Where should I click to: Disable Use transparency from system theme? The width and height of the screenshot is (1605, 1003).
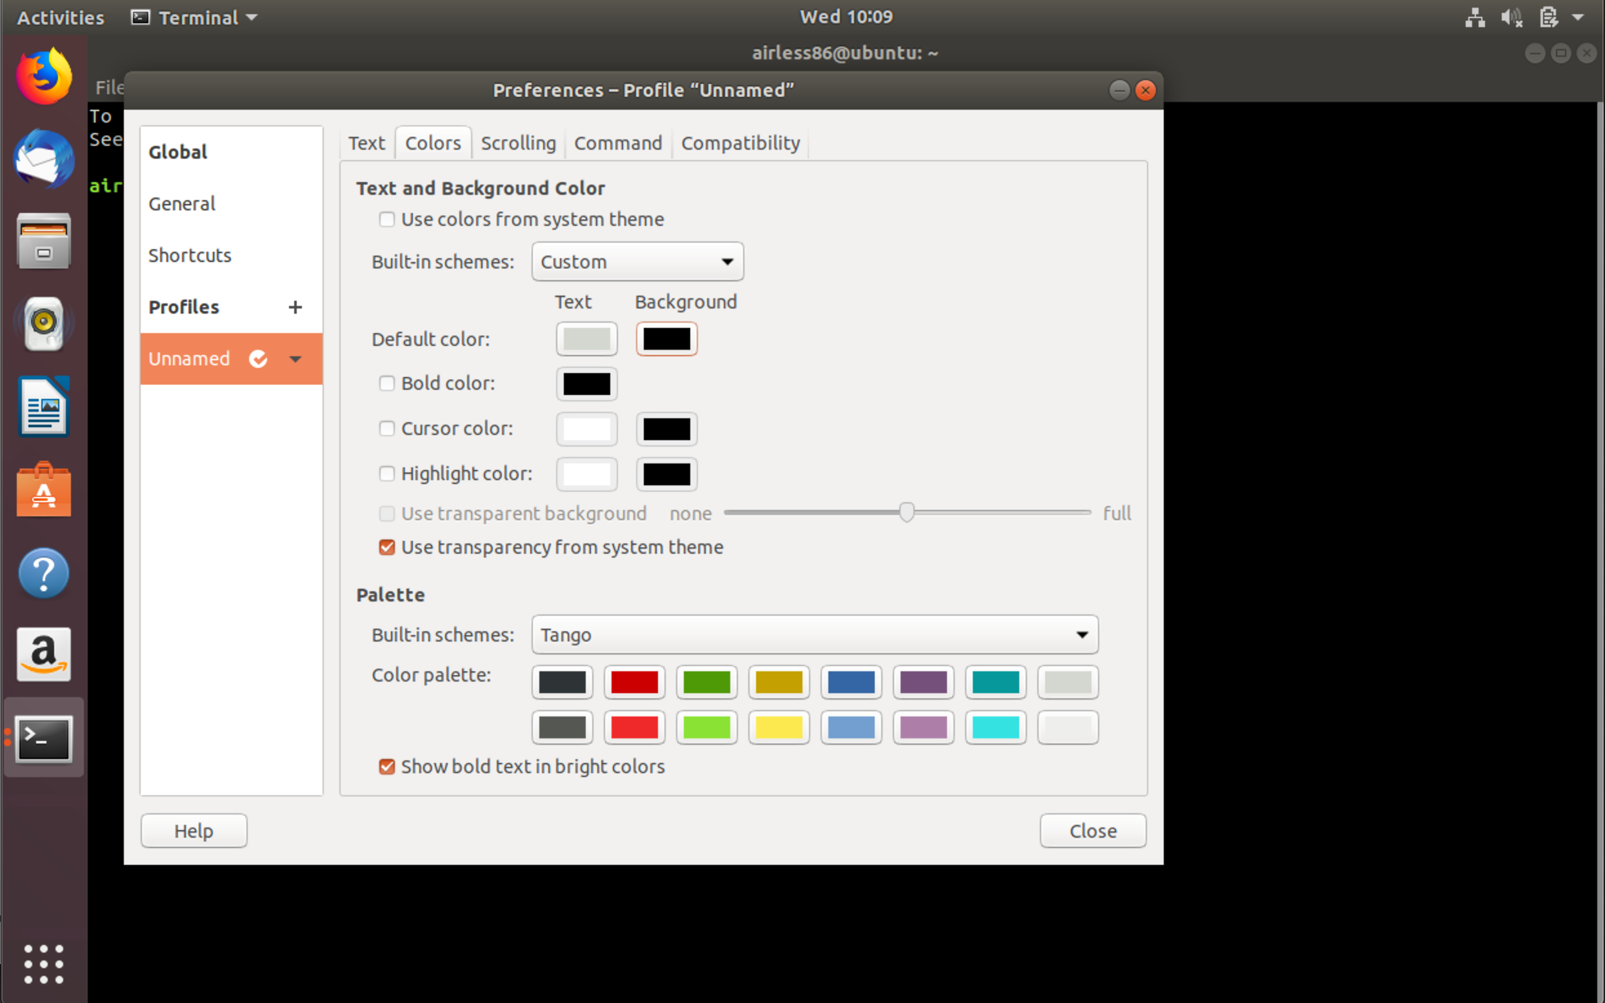click(386, 547)
